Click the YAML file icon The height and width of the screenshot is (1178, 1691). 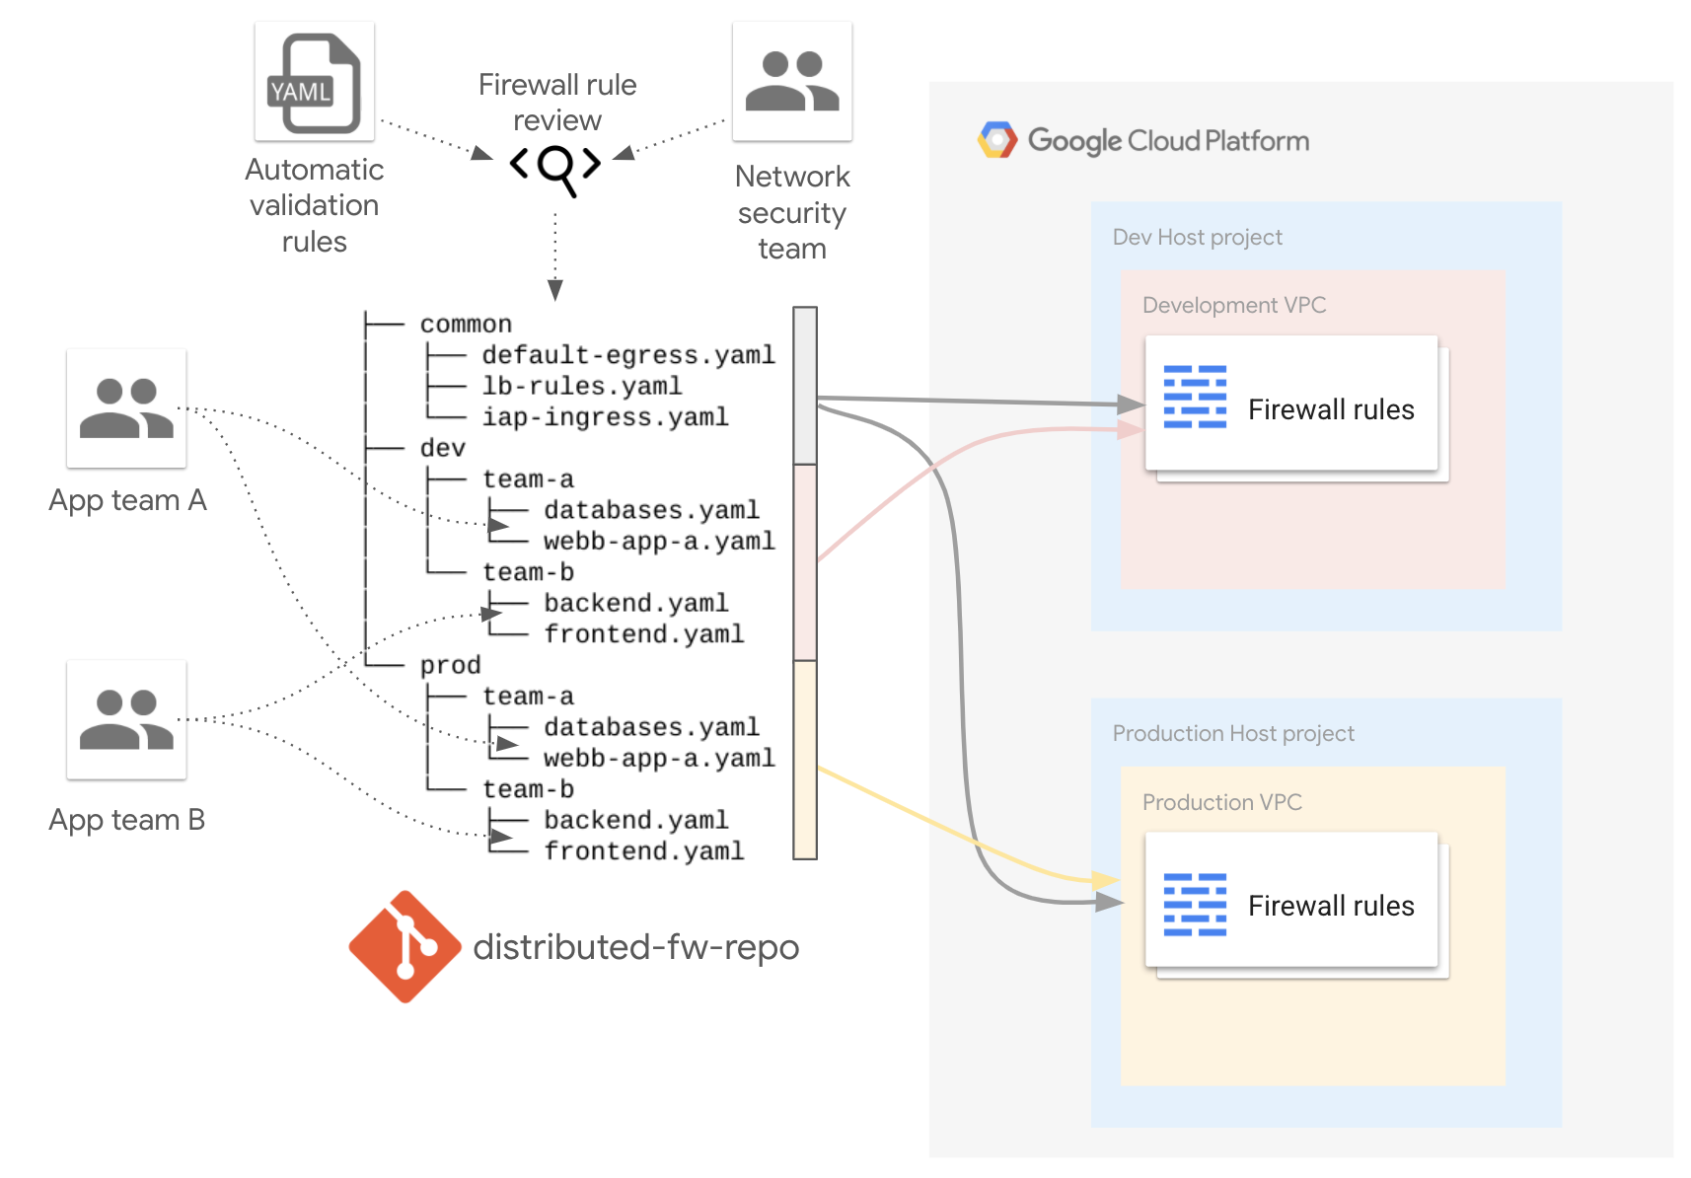314,82
